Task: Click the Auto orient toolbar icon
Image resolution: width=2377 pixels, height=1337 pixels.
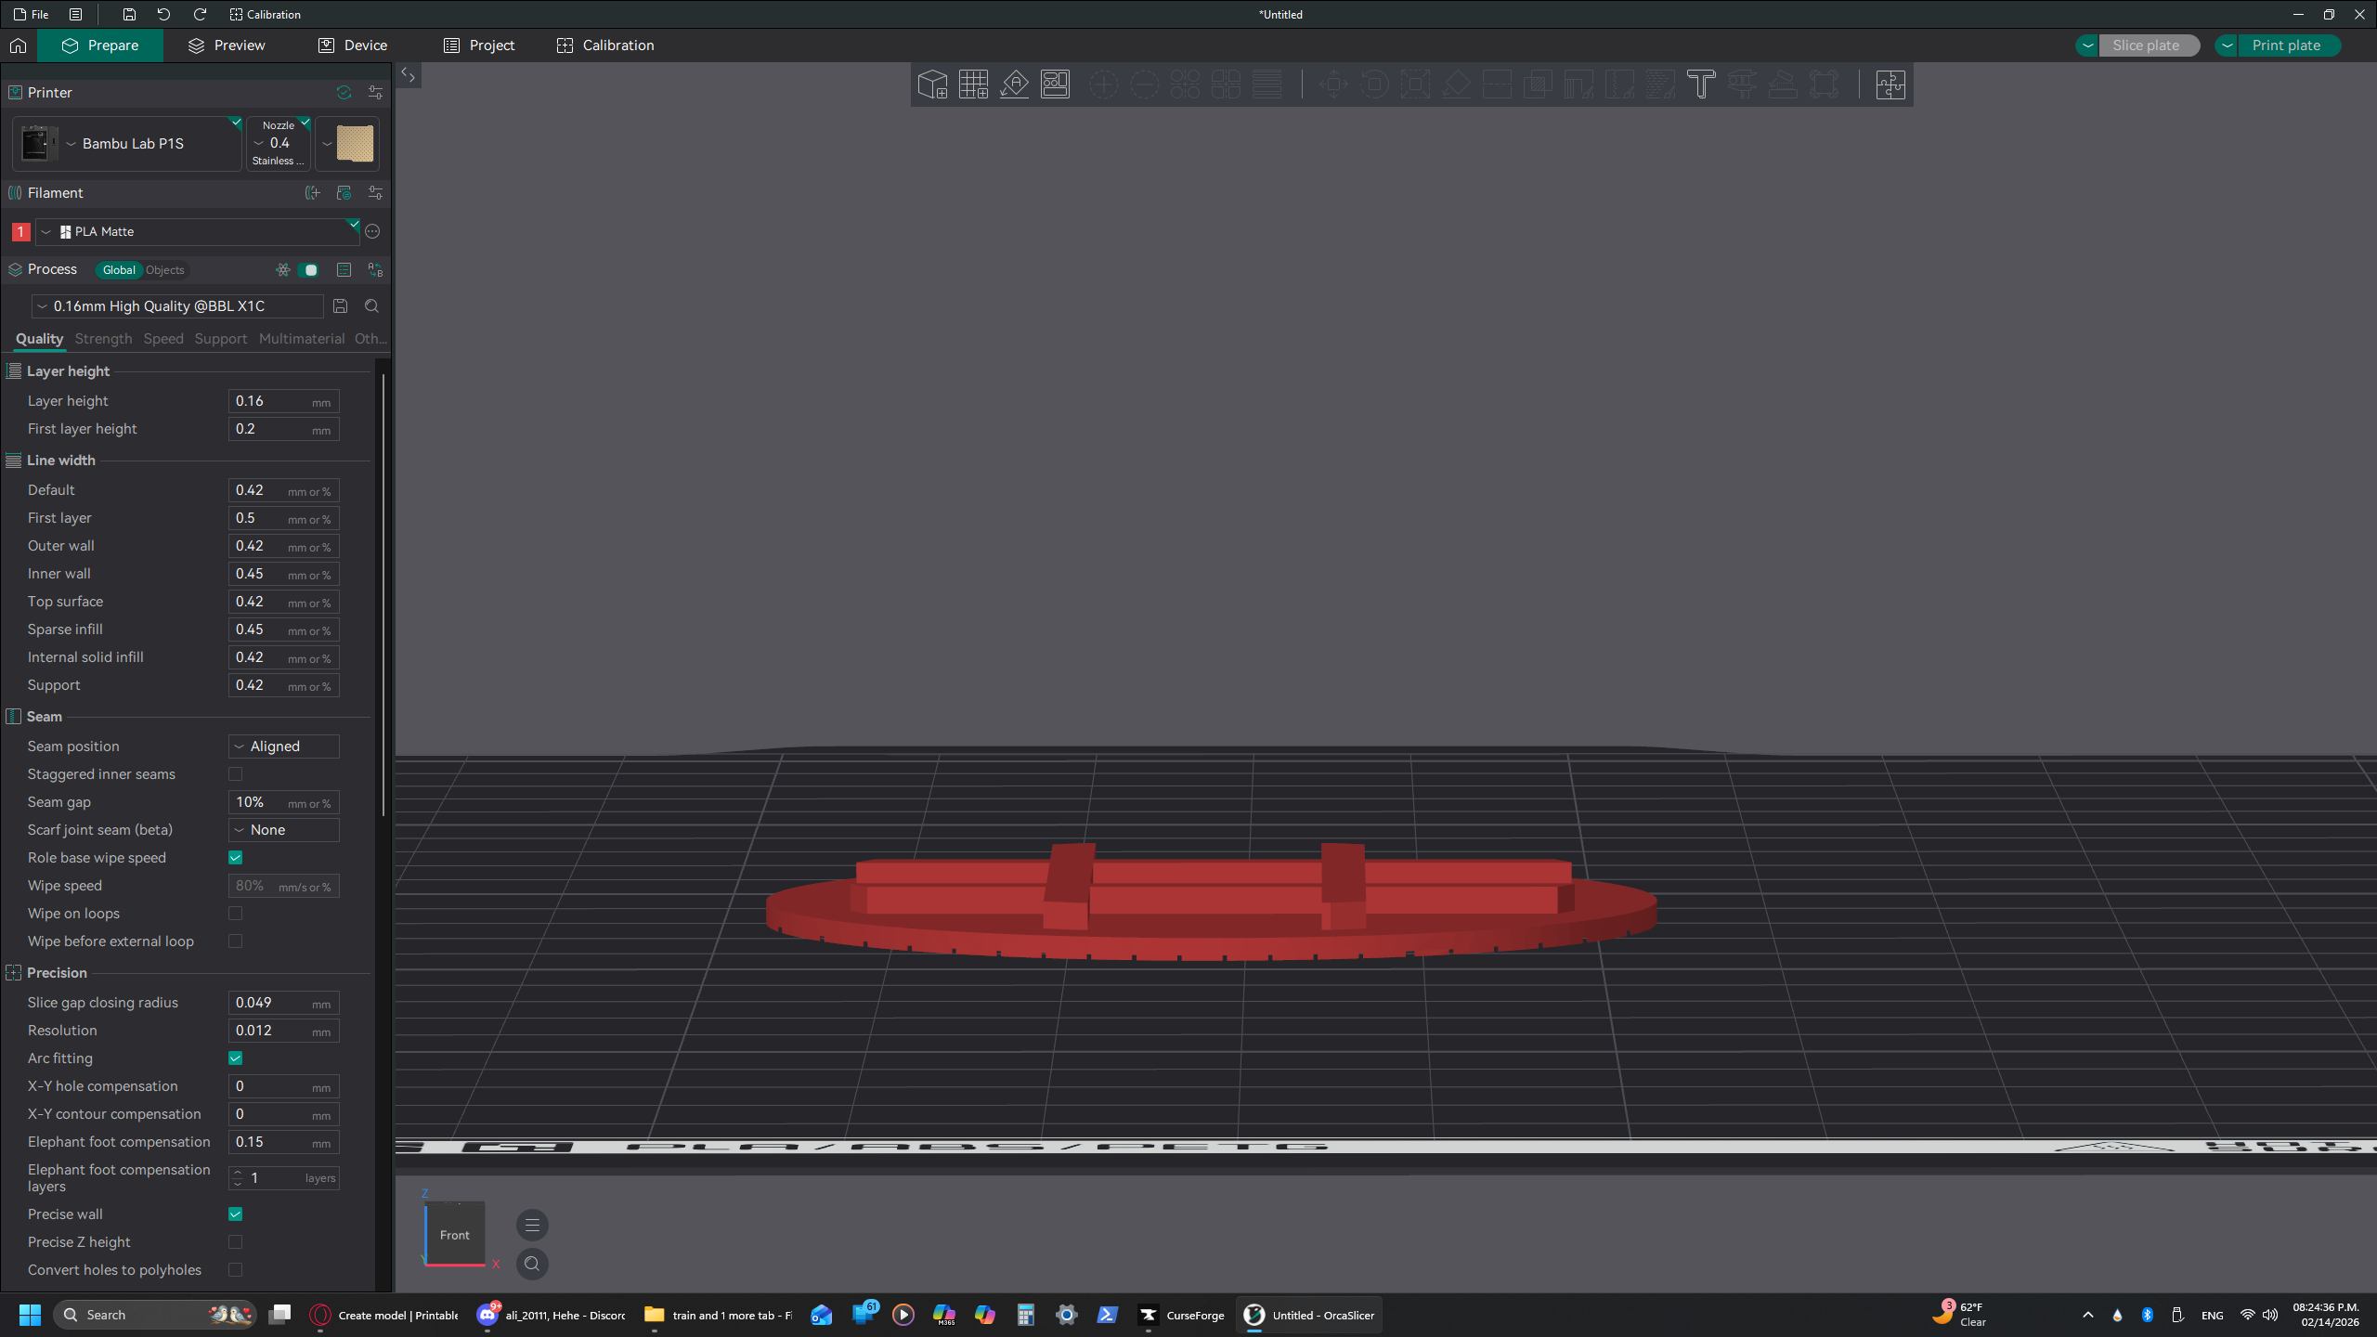Action: coord(1014,84)
